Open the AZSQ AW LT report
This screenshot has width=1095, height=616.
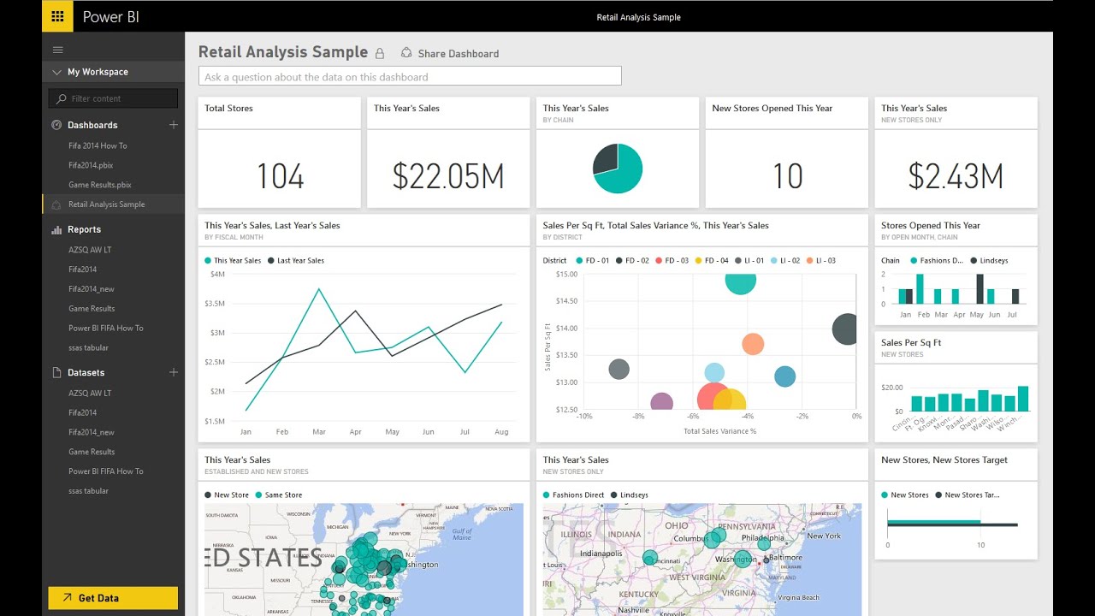pyautogui.click(x=90, y=250)
